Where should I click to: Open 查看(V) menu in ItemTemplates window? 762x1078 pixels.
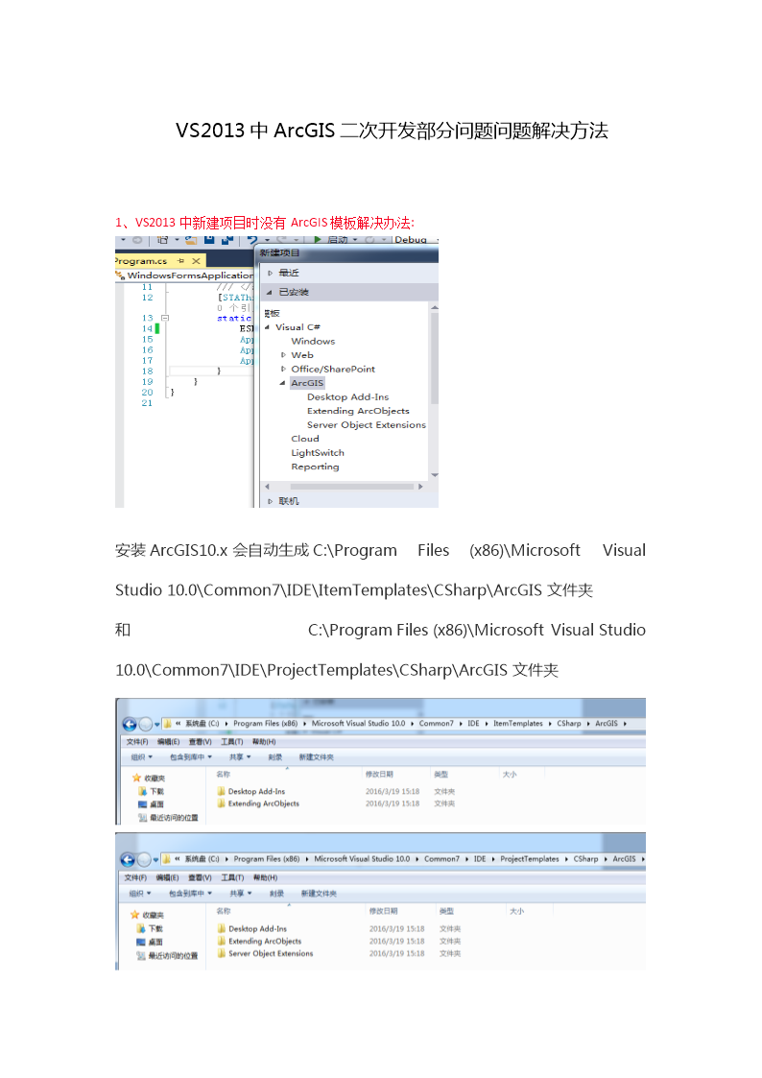click(x=200, y=742)
